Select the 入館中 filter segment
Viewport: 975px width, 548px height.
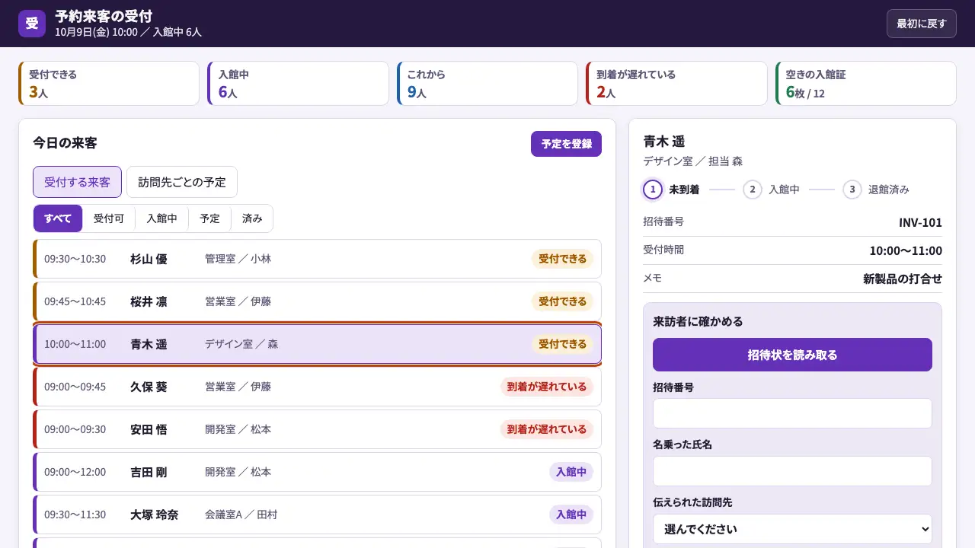pyautogui.click(x=161, y=218)
